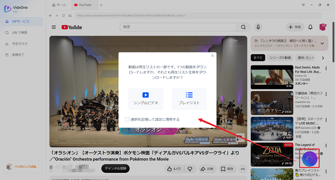Click the 作成 create button

(x=295, y=27)
